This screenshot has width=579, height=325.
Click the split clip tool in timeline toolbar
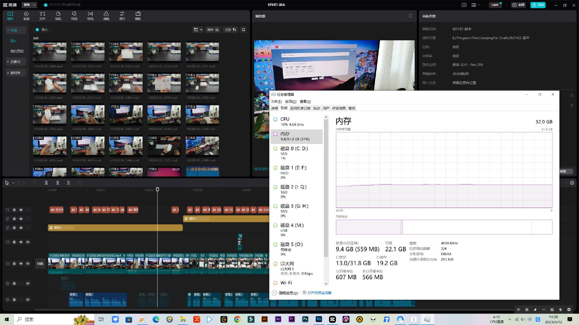pyautogui.click(x=46, y=183)
